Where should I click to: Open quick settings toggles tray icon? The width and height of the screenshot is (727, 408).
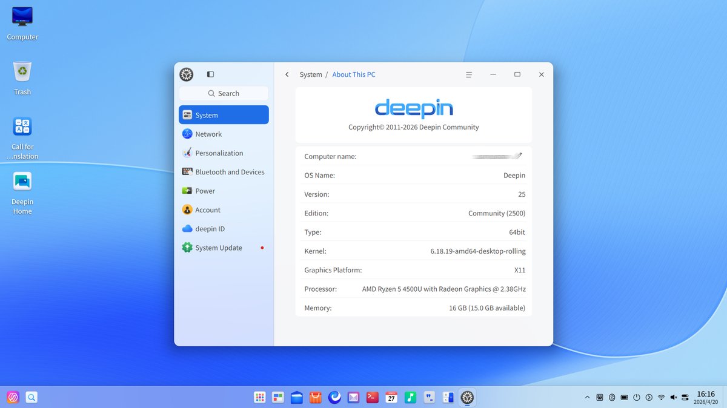(685, 397)
